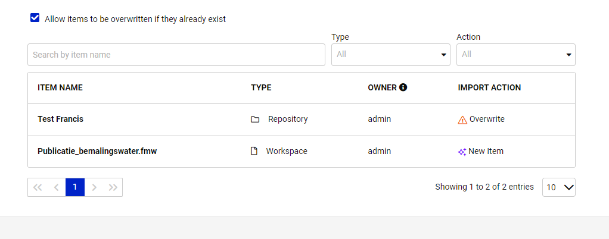Image resolution: width=609 pixels, height=239 pixels.
Task: Click the Repository folder icon
Action: [x=255, y=119]
